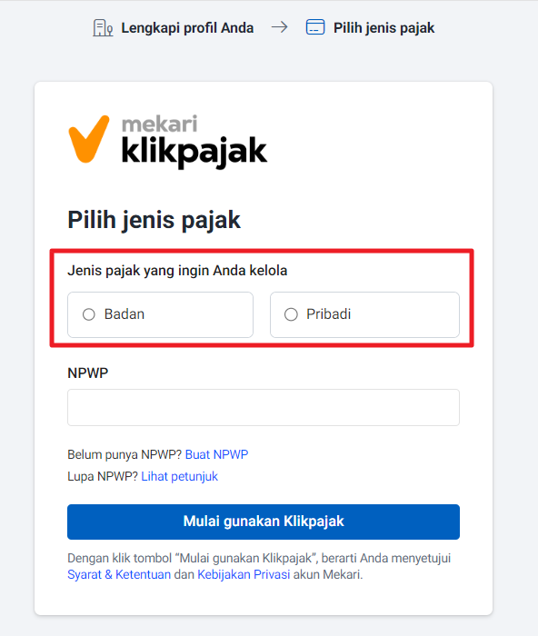Select the Pribadi radio button circle
This screenshot has width=538, height=636.
pyautogui.click(x=291, y=314)
